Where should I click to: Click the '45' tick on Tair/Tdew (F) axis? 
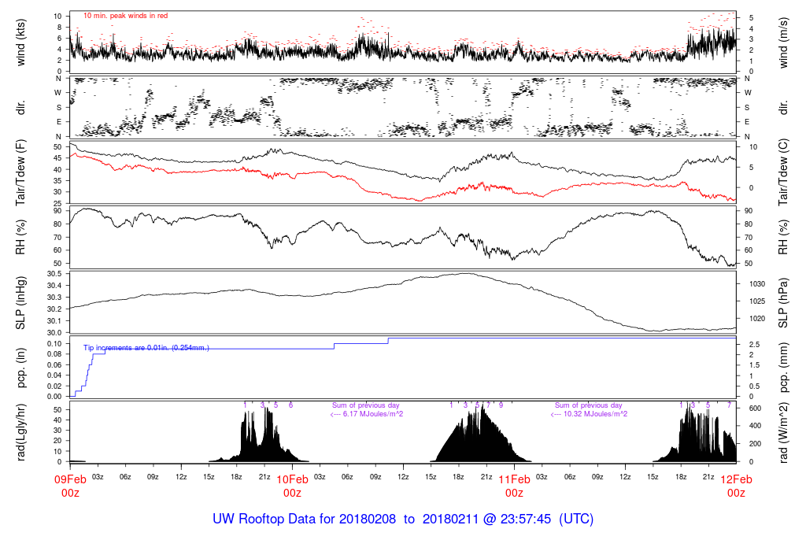point(57,158)
